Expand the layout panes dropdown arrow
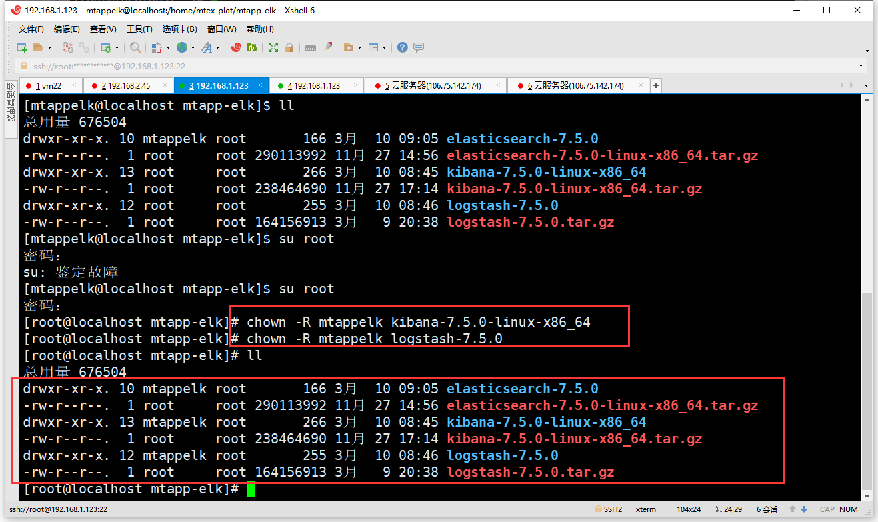The height and width of the screenshot is (522, 878). click(385, 47)
